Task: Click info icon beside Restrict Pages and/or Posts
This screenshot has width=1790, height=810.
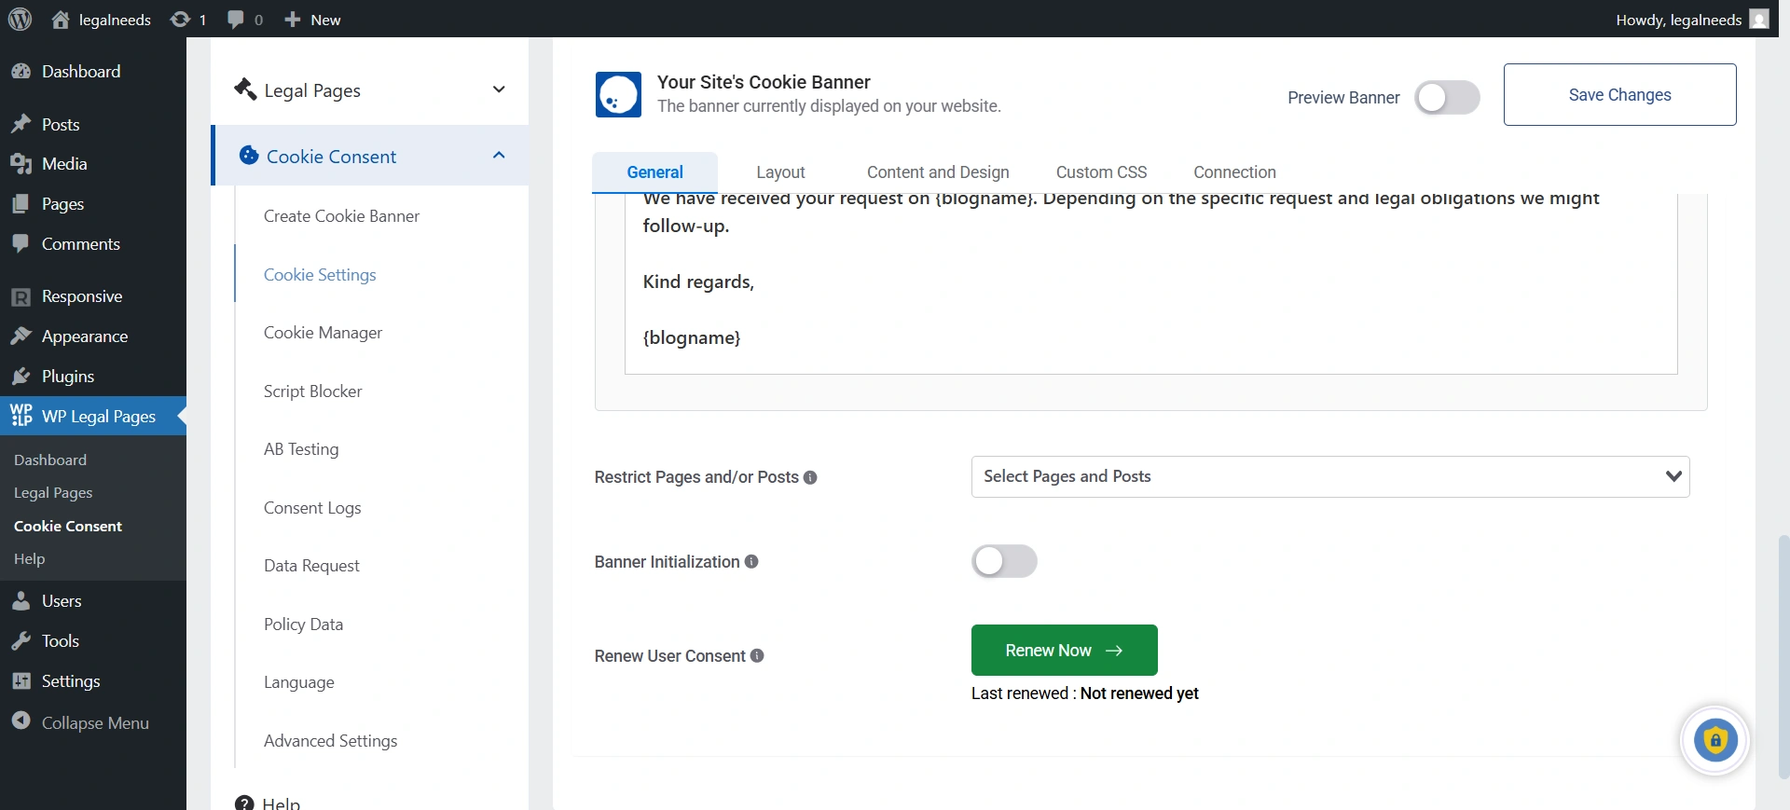Action: pyautogui.click(x=810, y=477)
